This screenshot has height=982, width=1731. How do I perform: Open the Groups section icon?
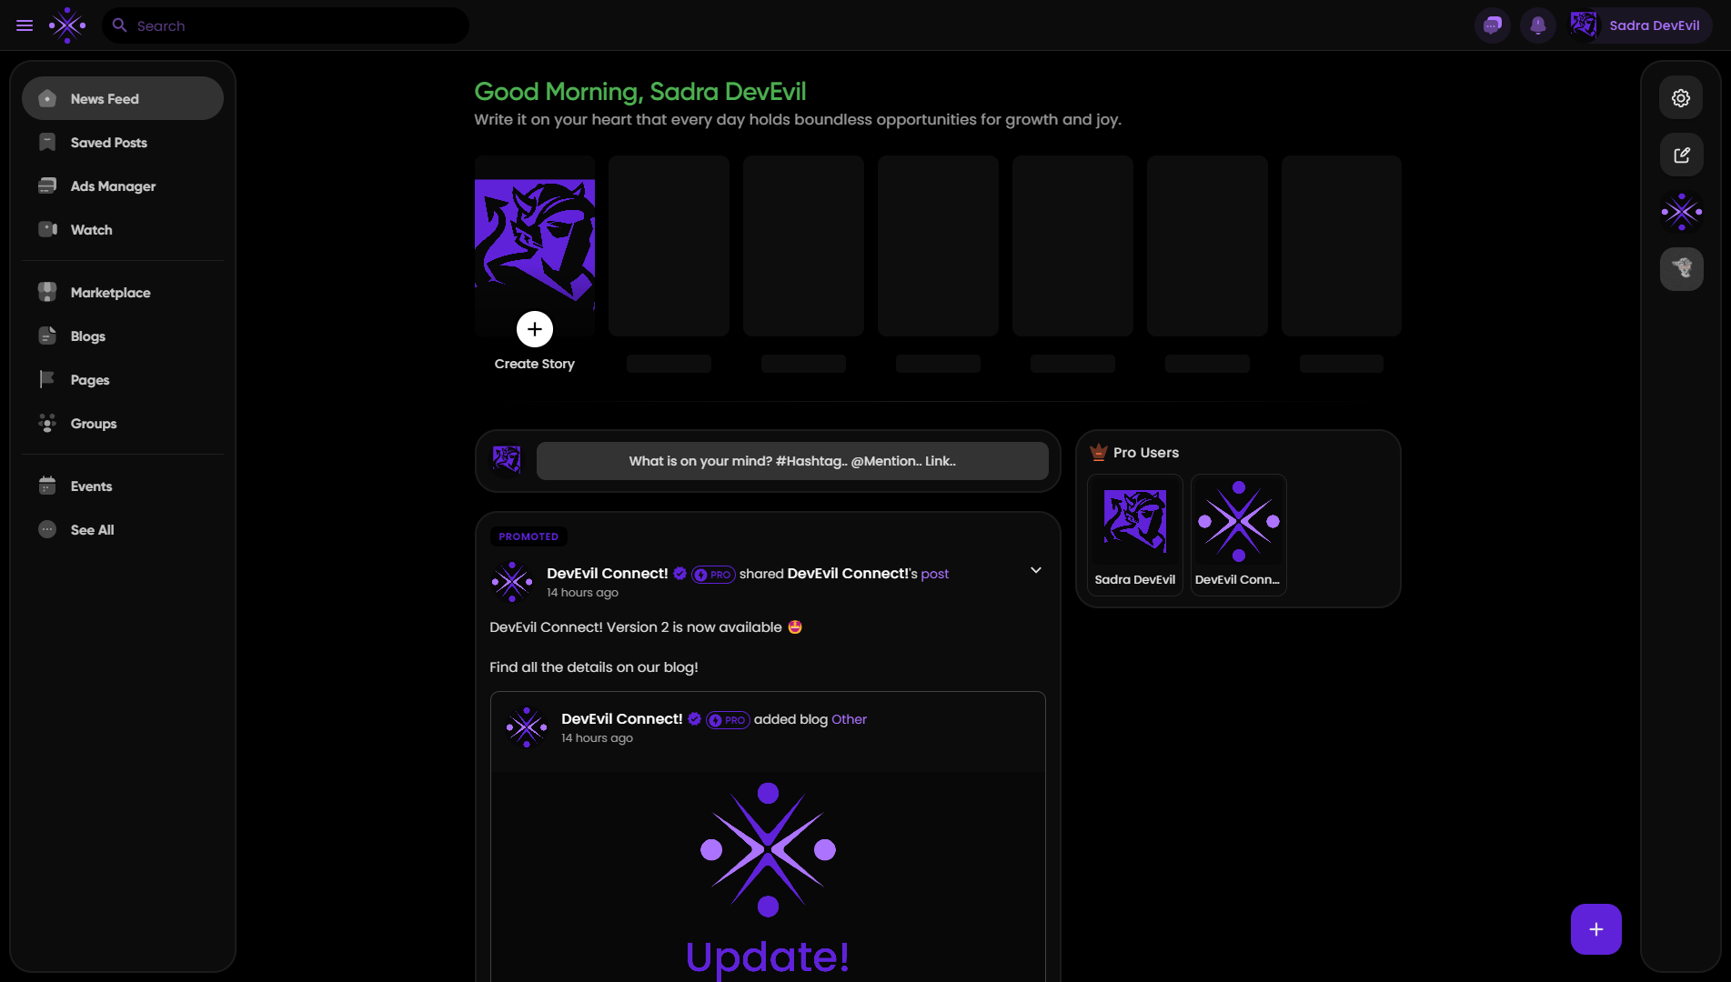coord(46,423)
